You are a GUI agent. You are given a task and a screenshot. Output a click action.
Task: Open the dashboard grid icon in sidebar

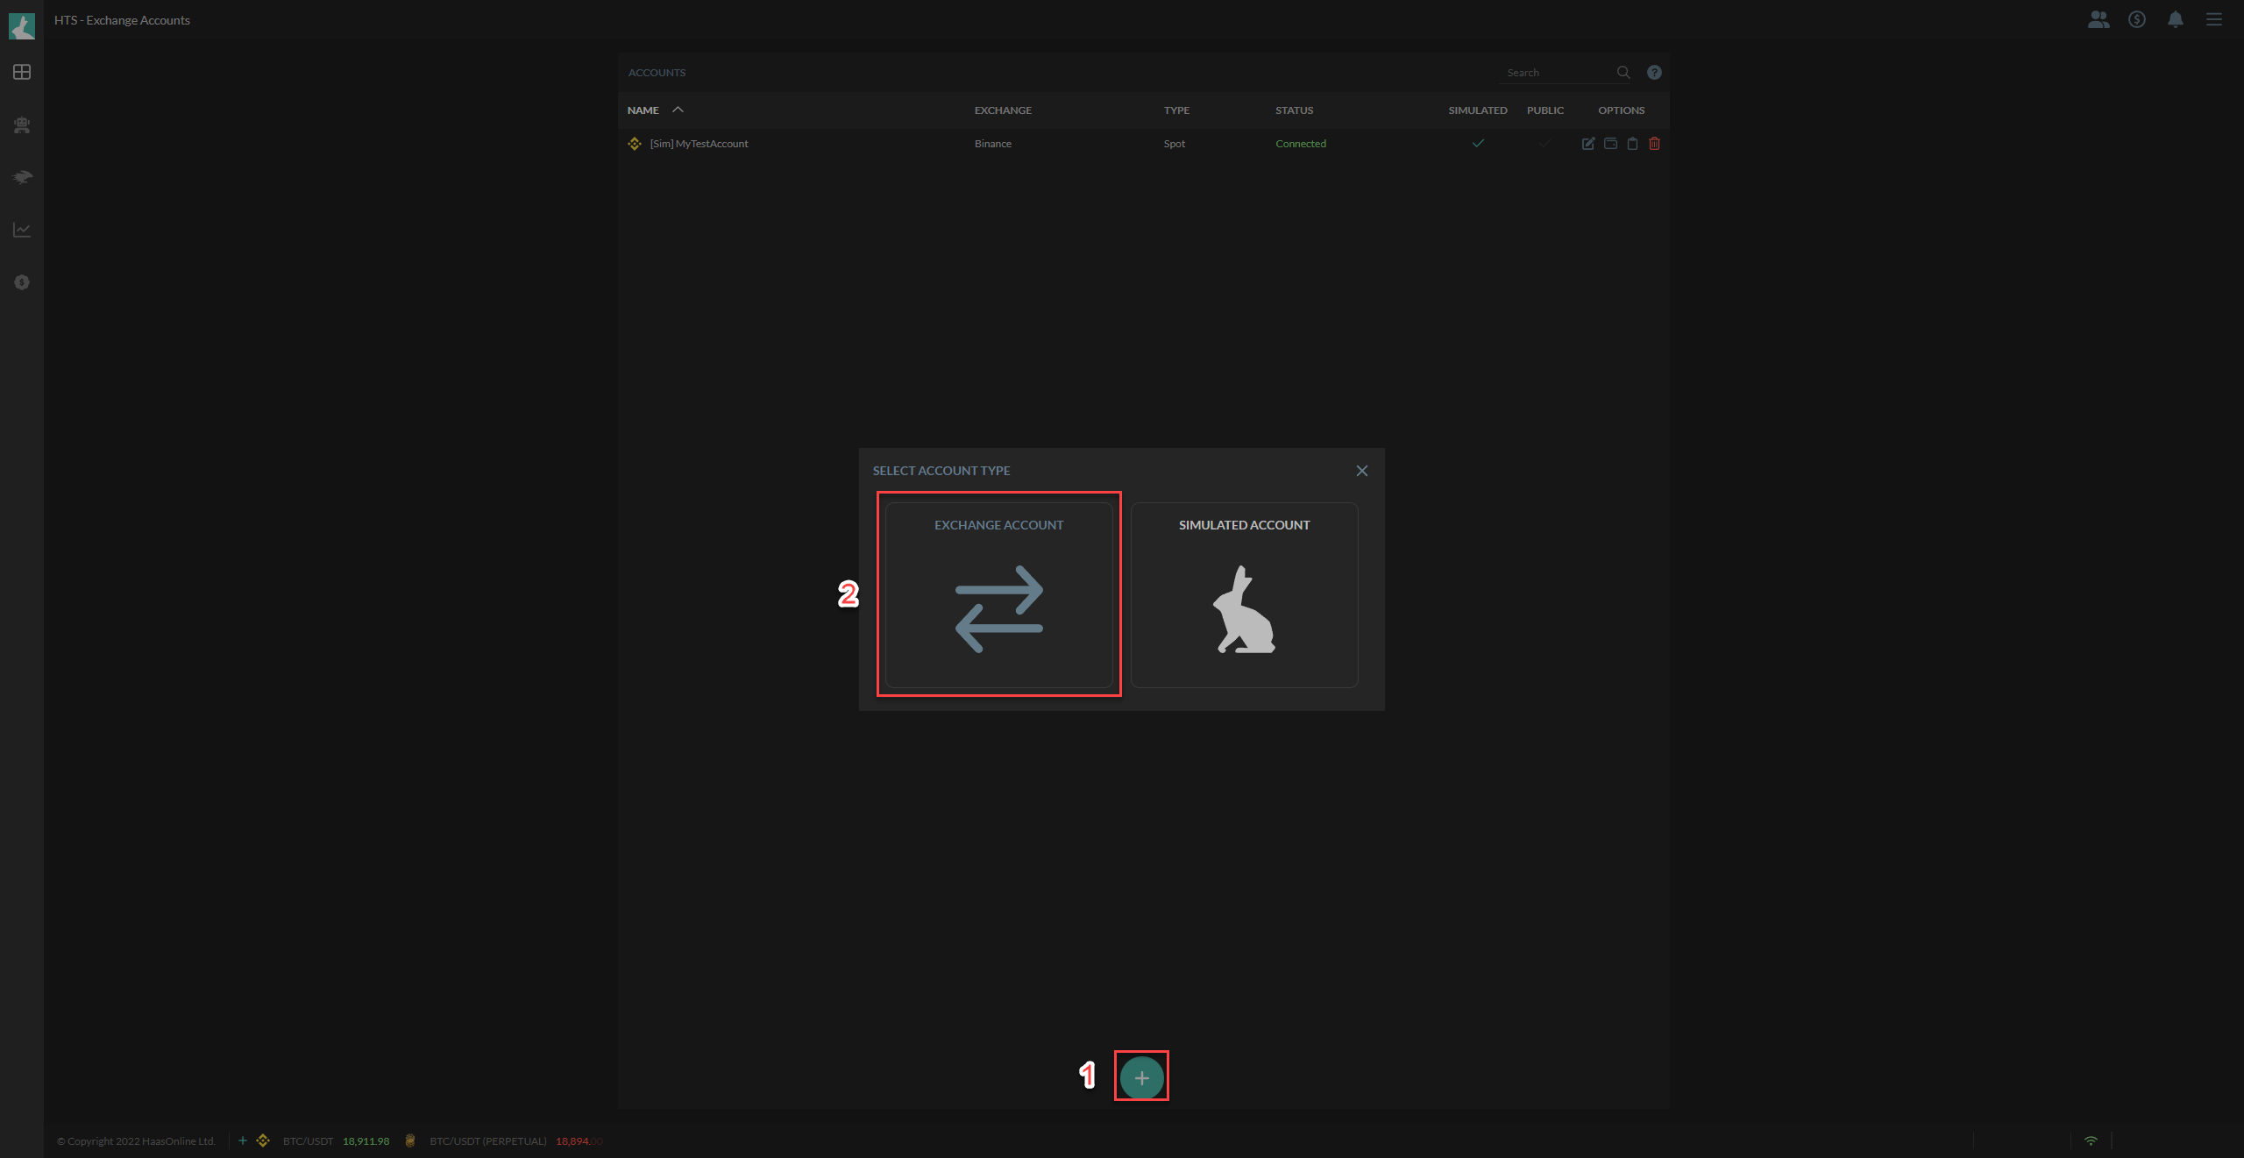click(22, 72)
